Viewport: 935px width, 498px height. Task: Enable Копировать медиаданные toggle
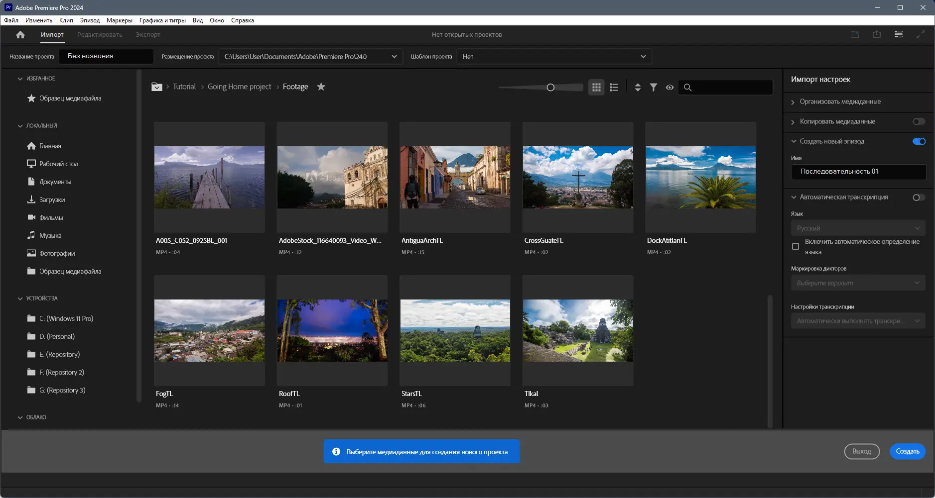pos(919,121)
